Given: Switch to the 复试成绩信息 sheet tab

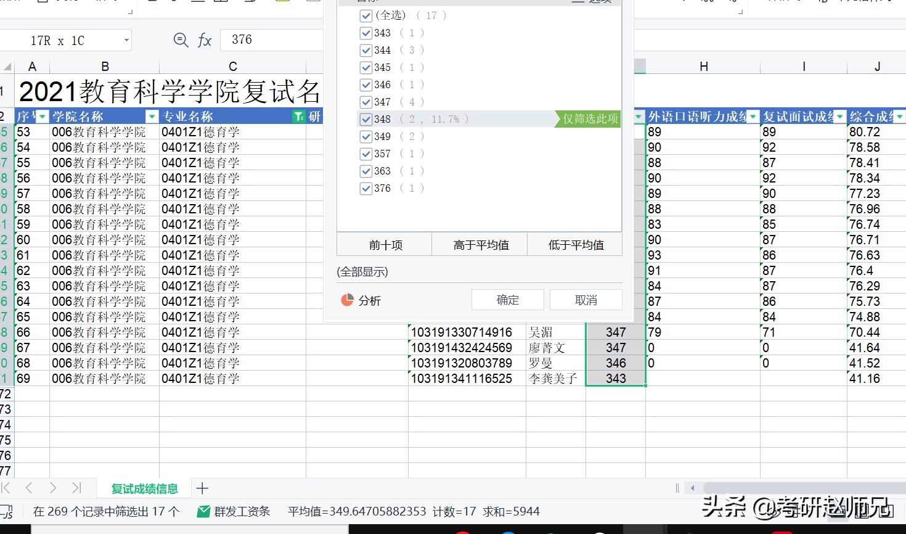Looking at the screenshot, I should click(144, 488).
